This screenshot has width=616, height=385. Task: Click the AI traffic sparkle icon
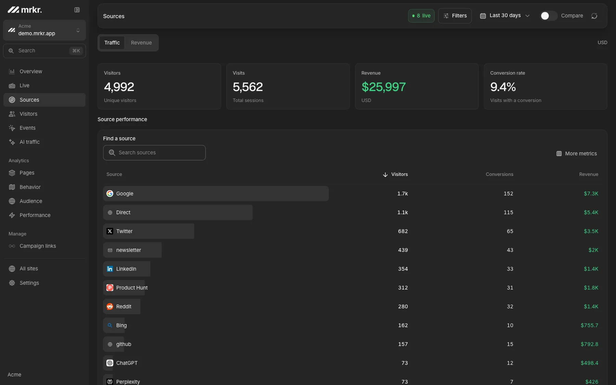click(12, 142)
